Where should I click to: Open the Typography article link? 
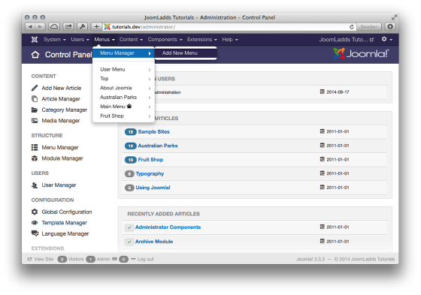coord(150,174)
